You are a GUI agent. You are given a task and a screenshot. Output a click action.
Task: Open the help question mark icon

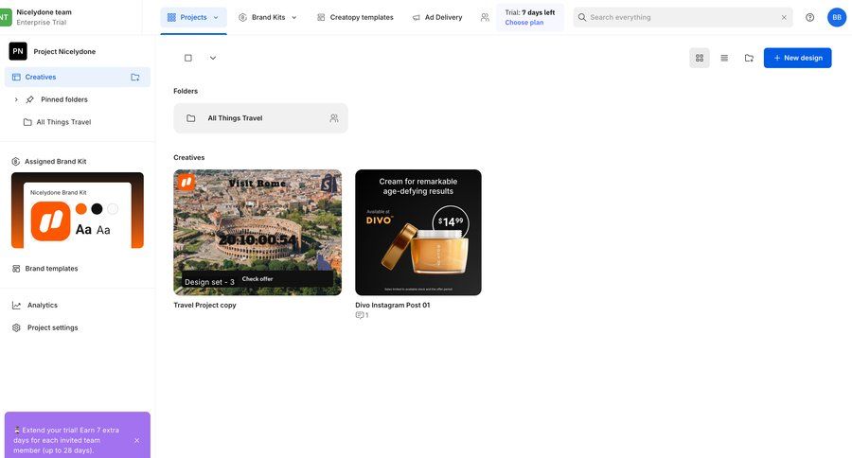pyautogui.click(x=809, y=17)
